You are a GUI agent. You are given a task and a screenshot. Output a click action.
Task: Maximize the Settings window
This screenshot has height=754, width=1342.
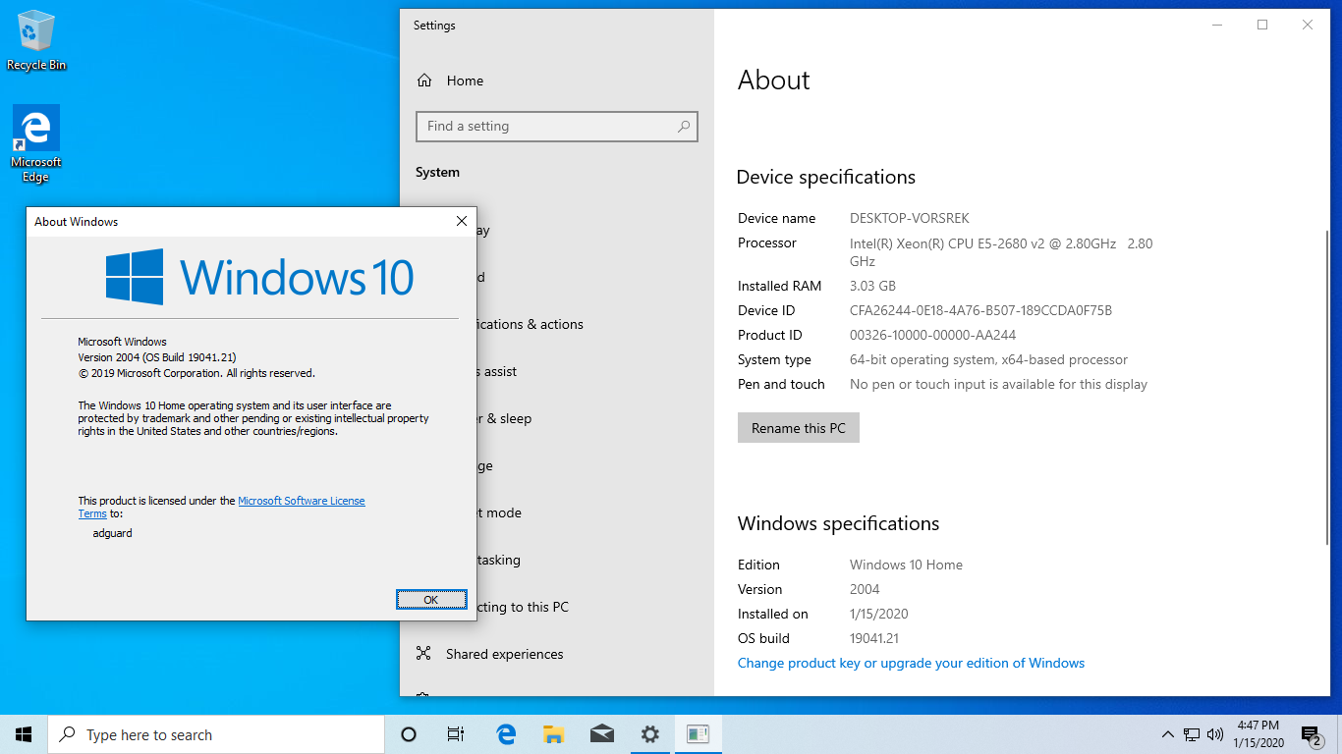click(x=1262, y=26)
